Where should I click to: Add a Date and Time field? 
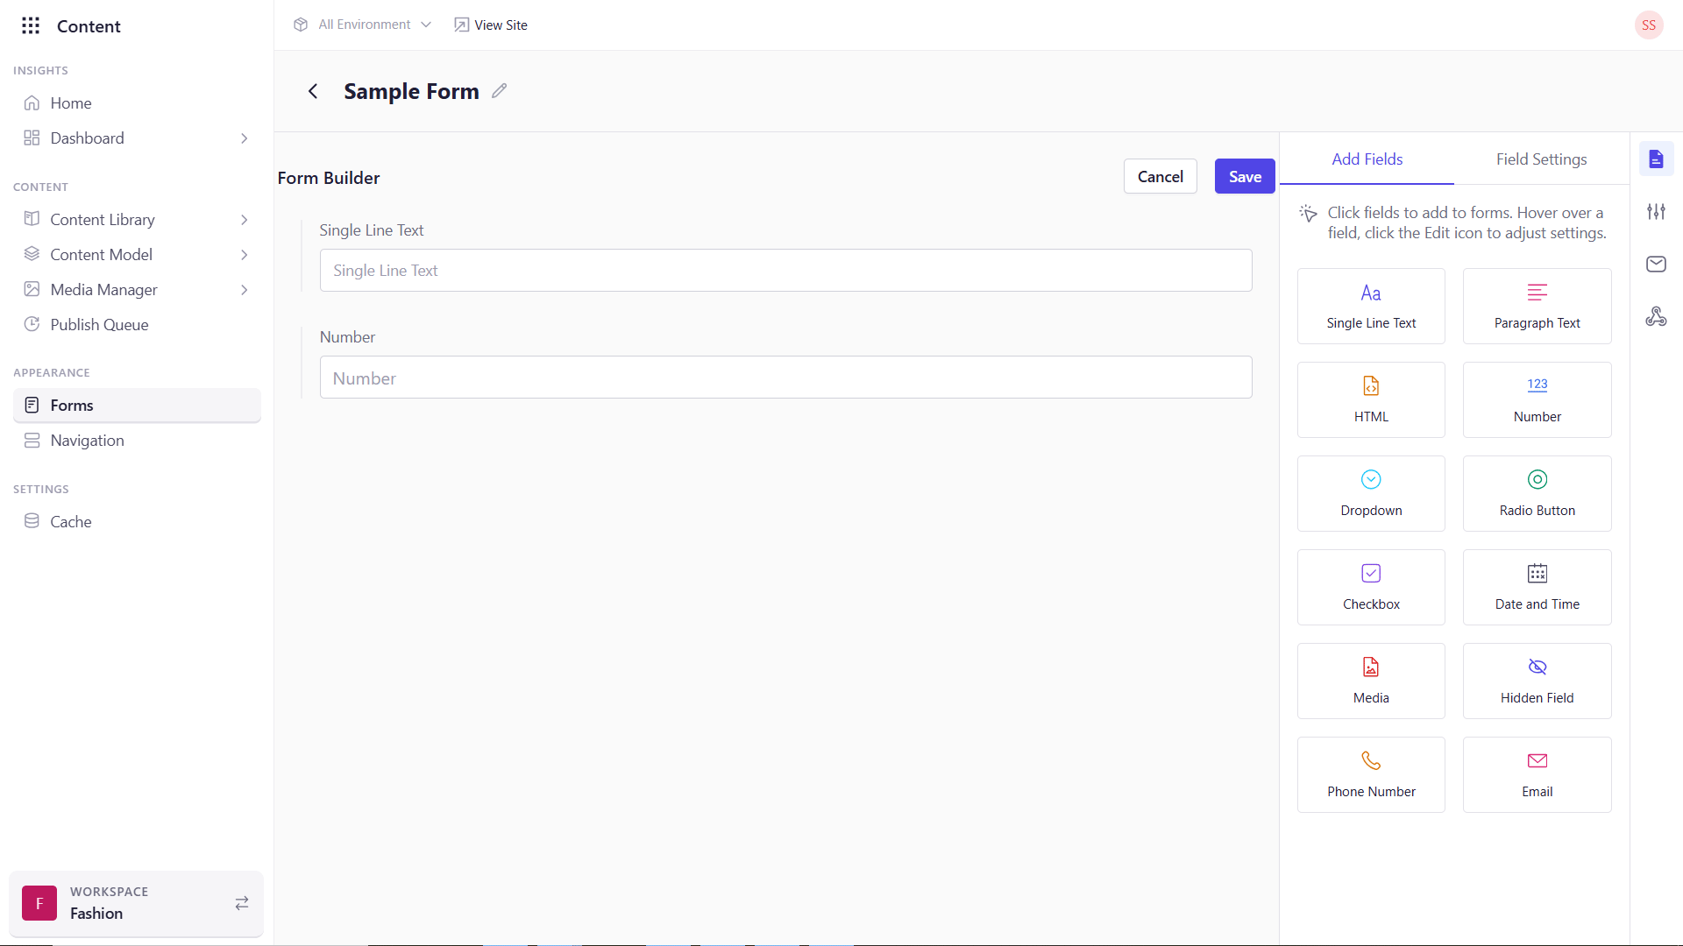pyautogui.click(x=1537, y=587)
